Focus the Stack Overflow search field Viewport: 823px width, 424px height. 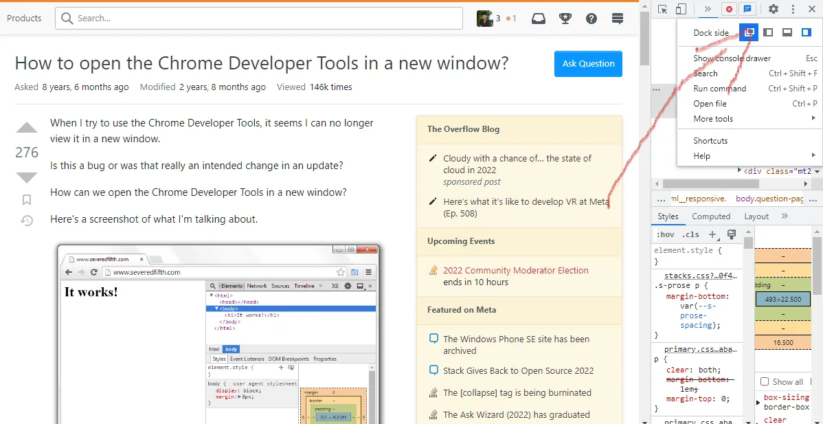pyautogui.click(x=259, y=19)
